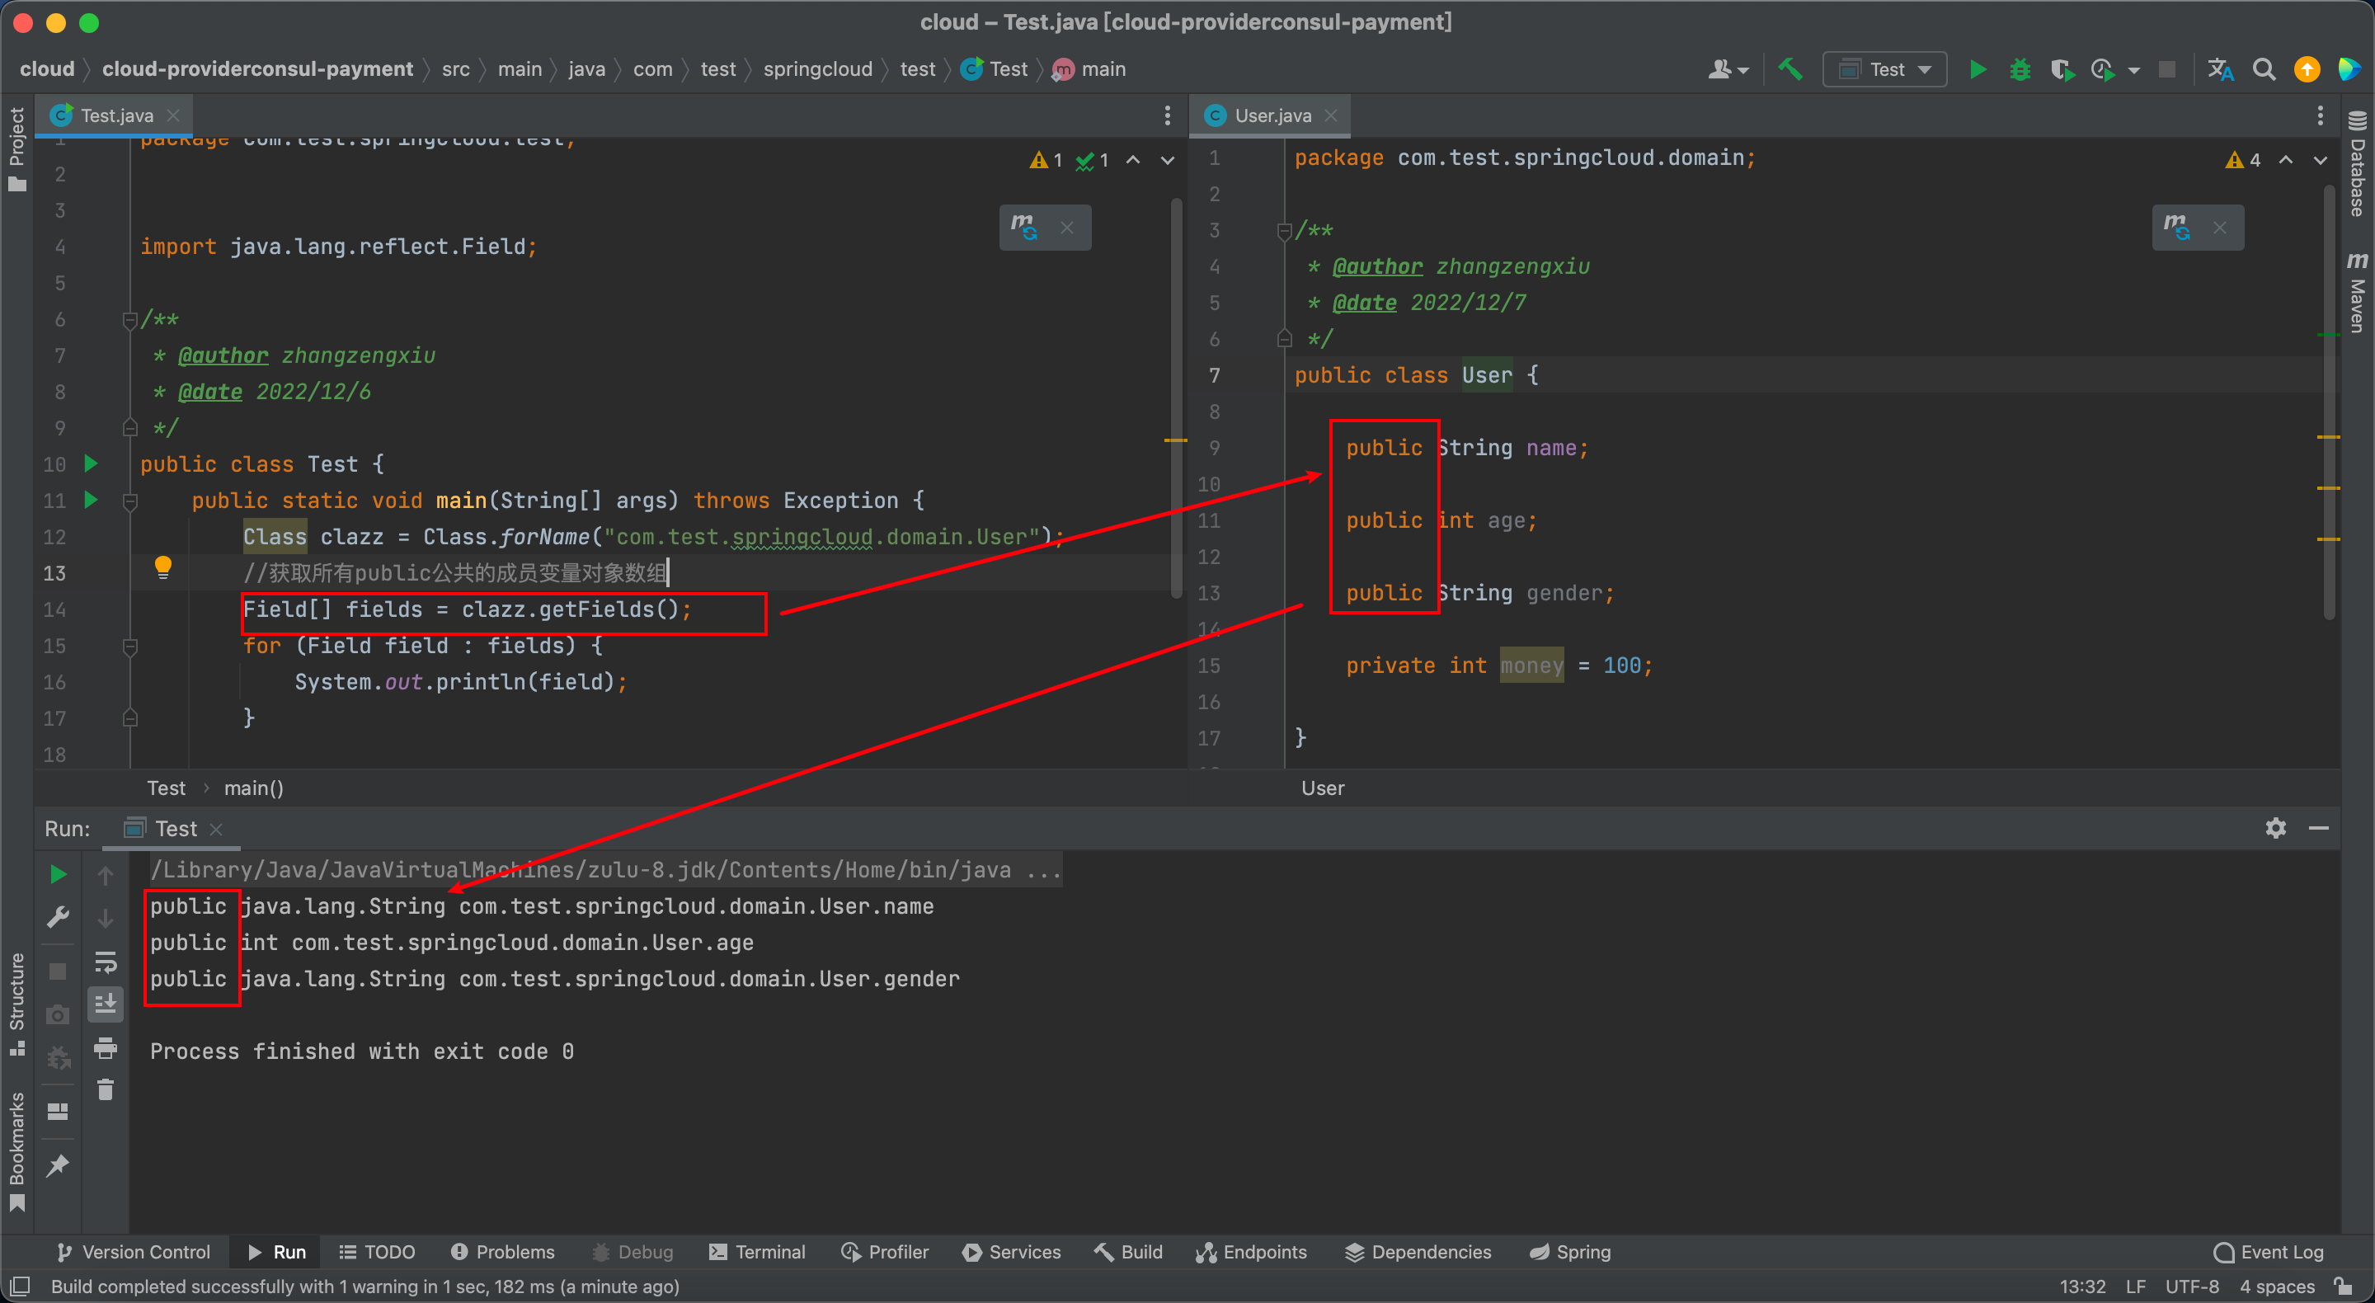Dismiss Maven popup in User.java editor
This screenshot has height=1303, width=2375.
coord(2219,228)
